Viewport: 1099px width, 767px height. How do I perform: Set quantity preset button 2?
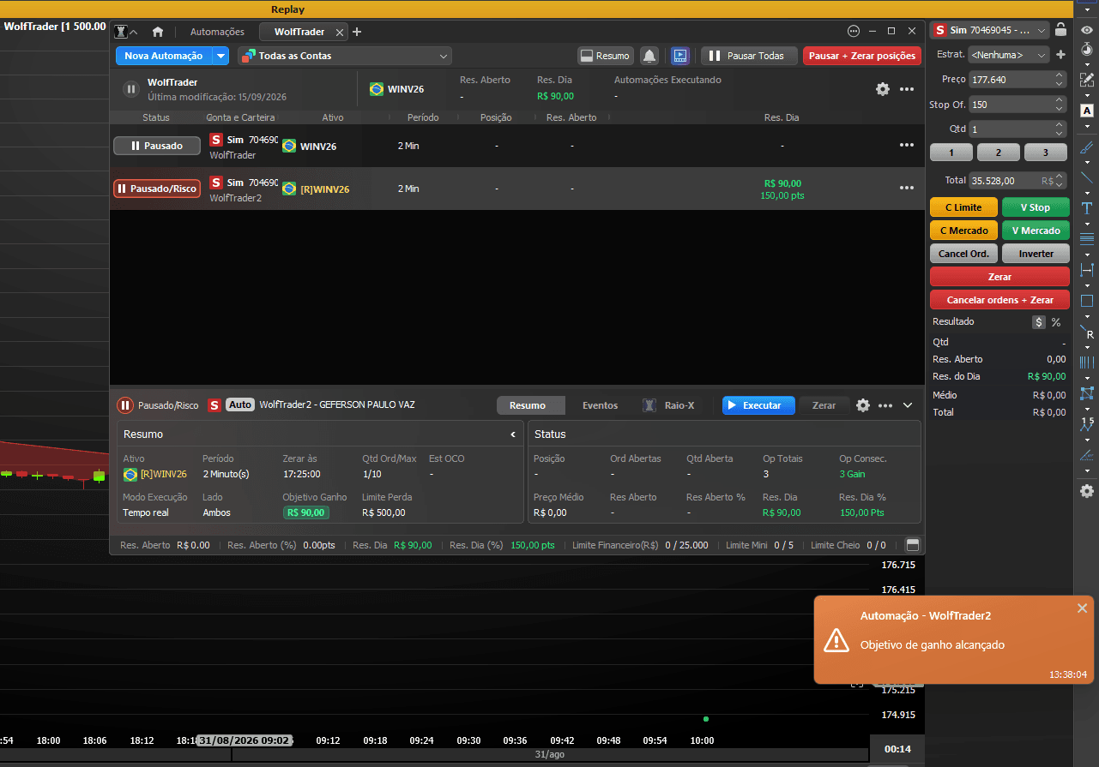(x=999, y=153)
